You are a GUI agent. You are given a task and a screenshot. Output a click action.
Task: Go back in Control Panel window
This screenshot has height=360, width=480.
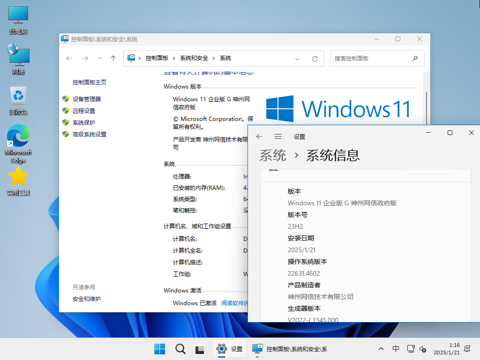[69, 58]
